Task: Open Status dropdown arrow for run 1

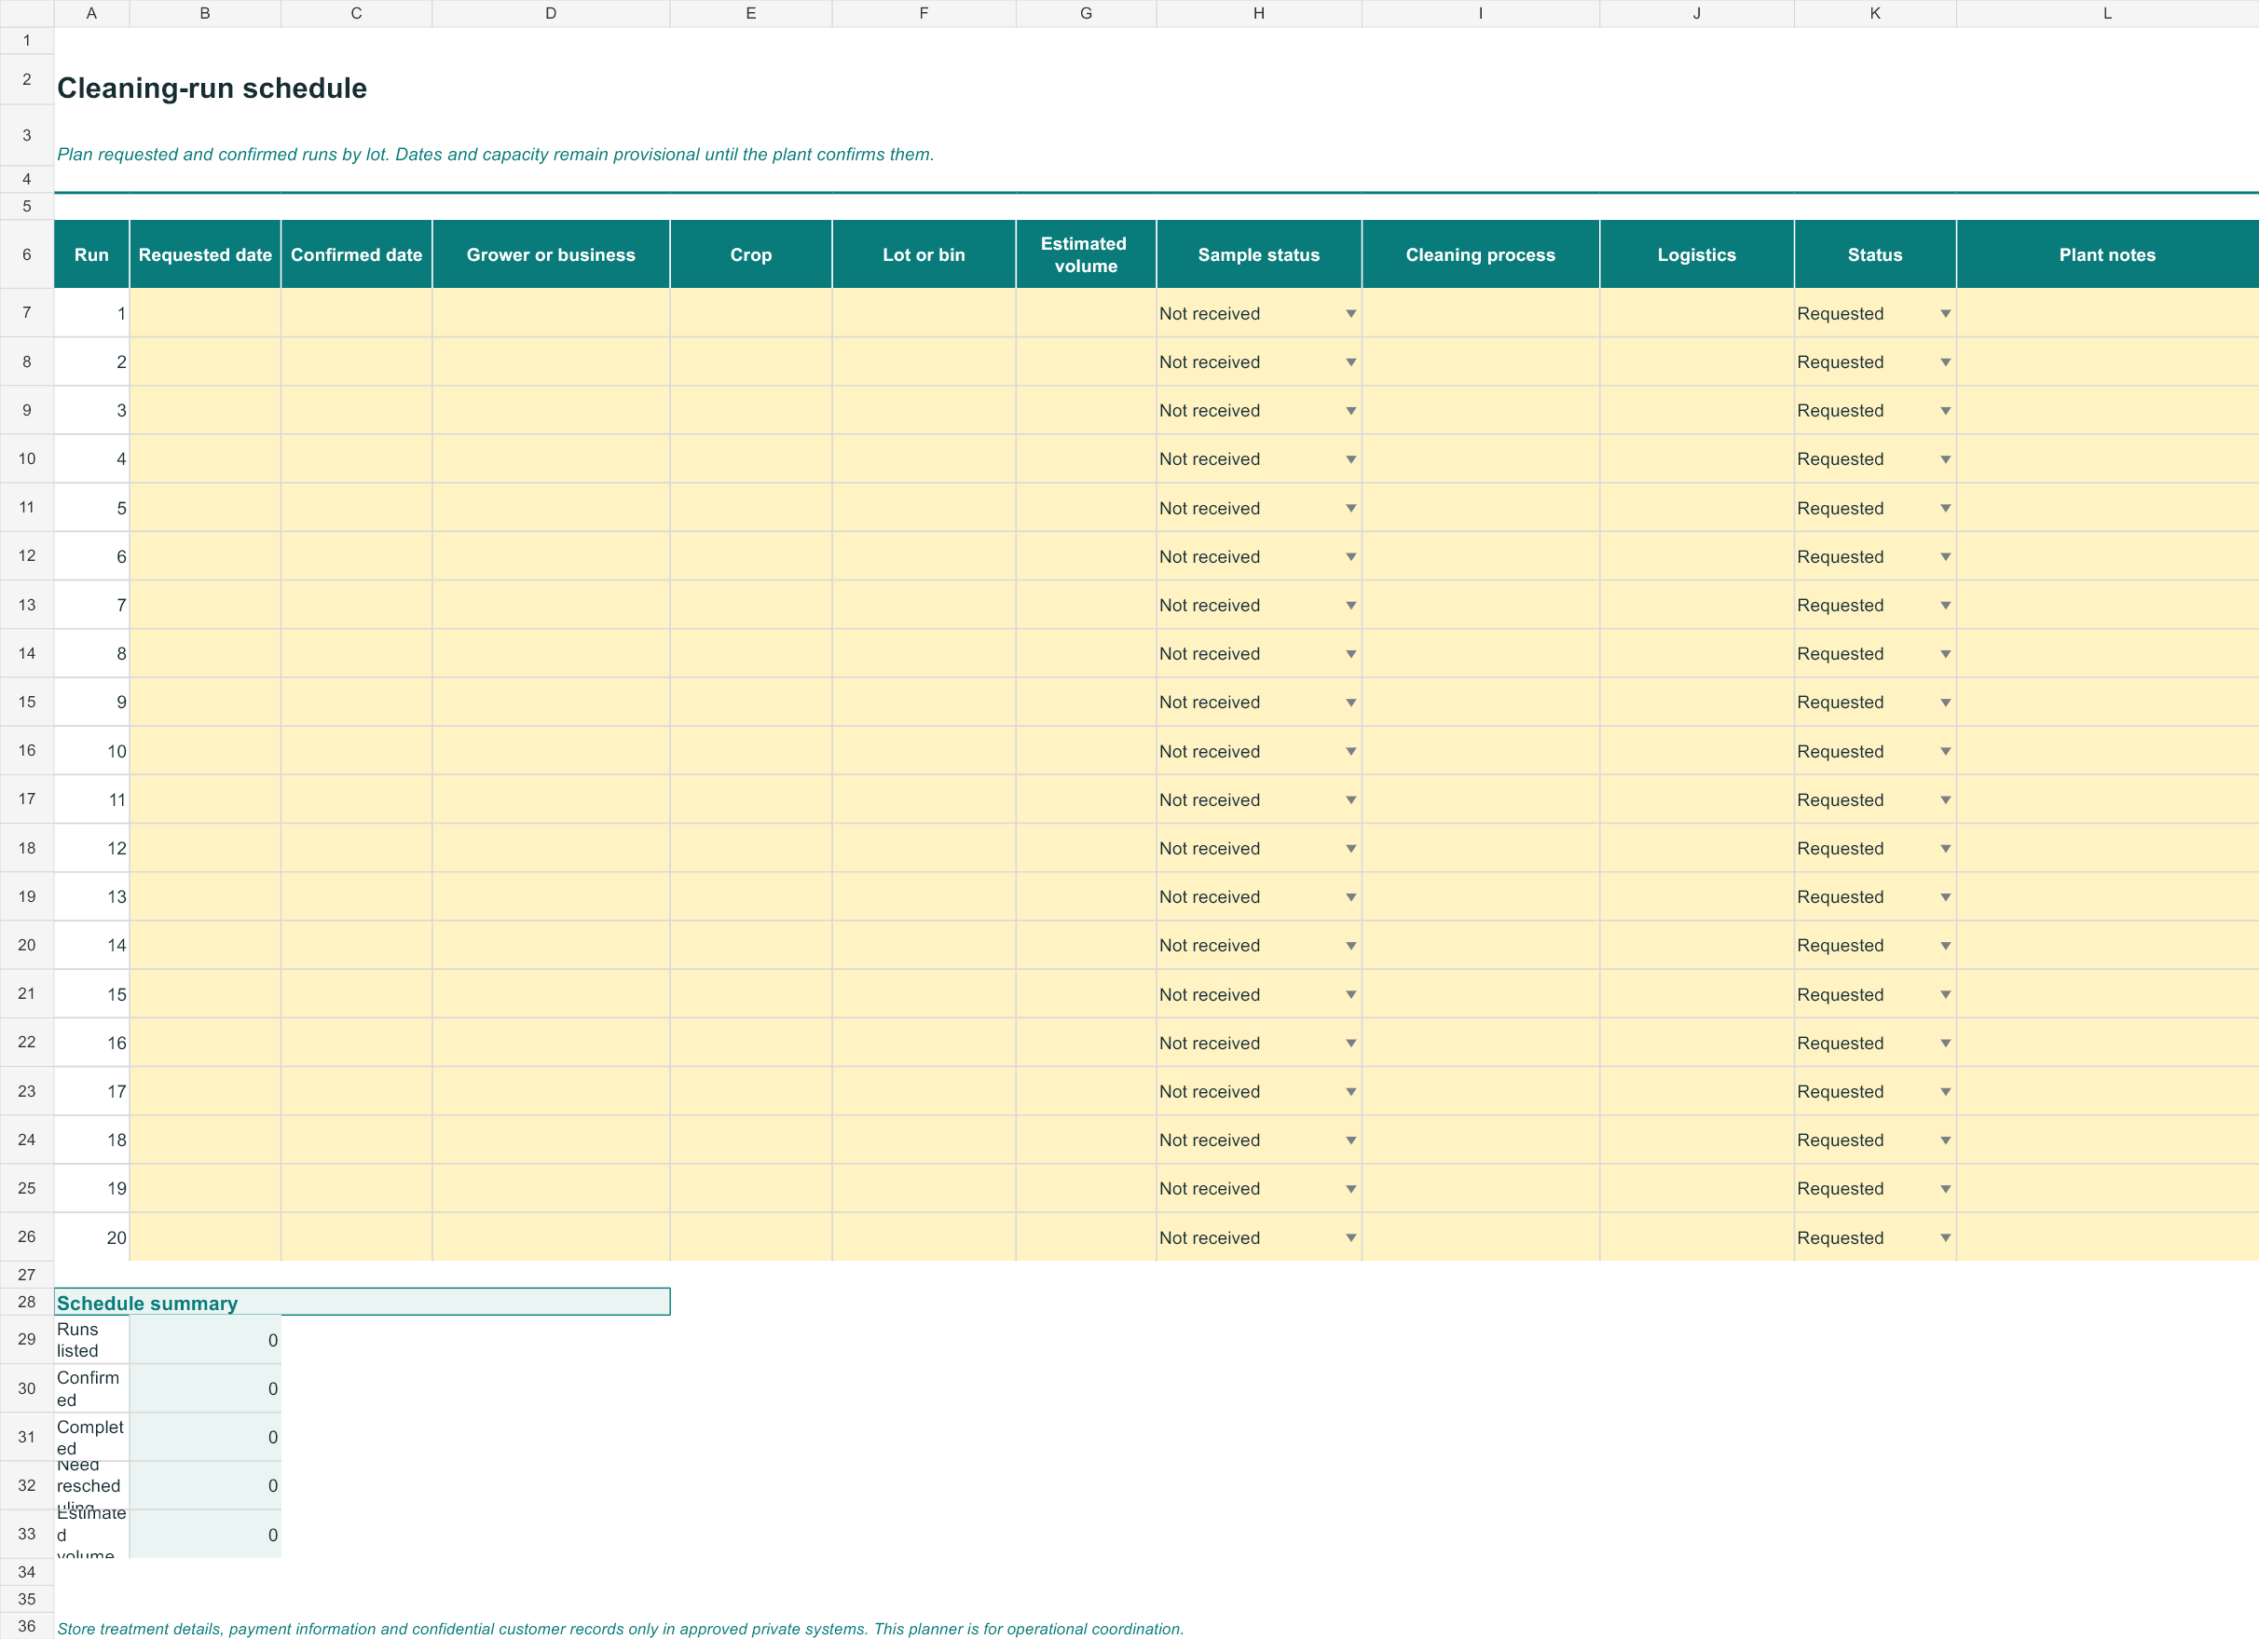Action: coord(1944,314)
